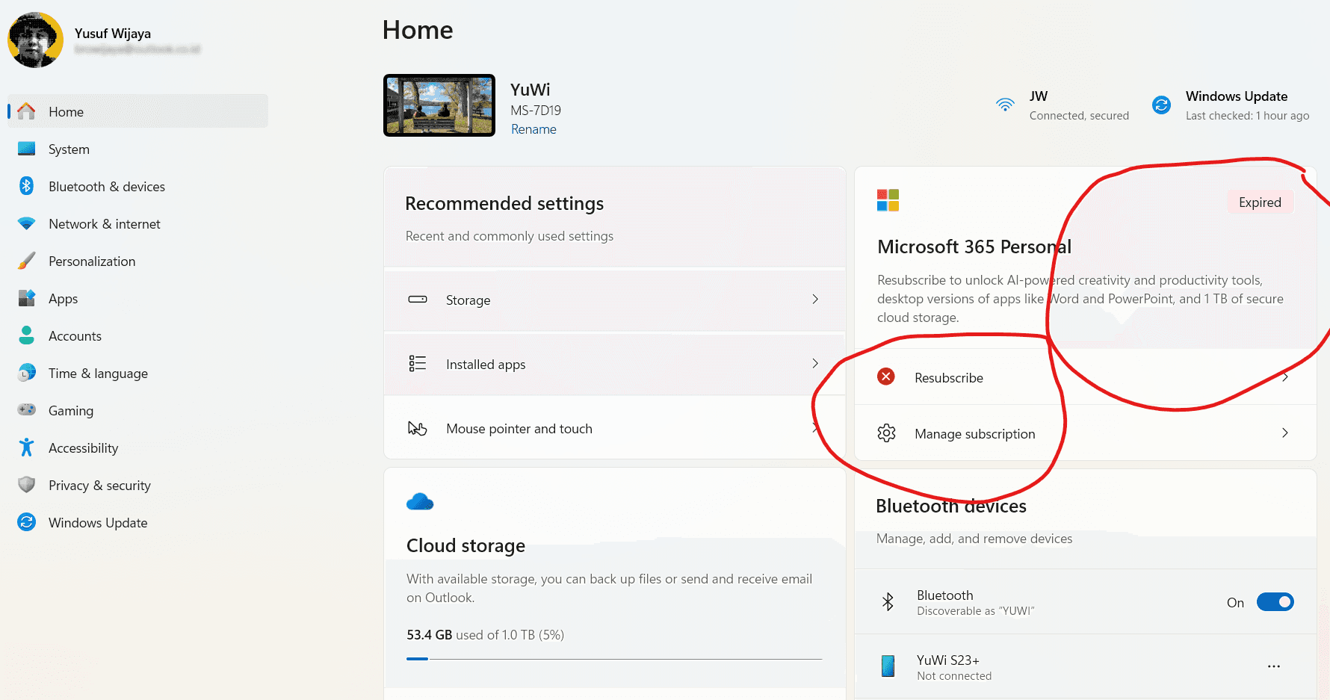Click the Gaming controller icon
Screen dimensions: 1330x700
(x=26, y=410)
